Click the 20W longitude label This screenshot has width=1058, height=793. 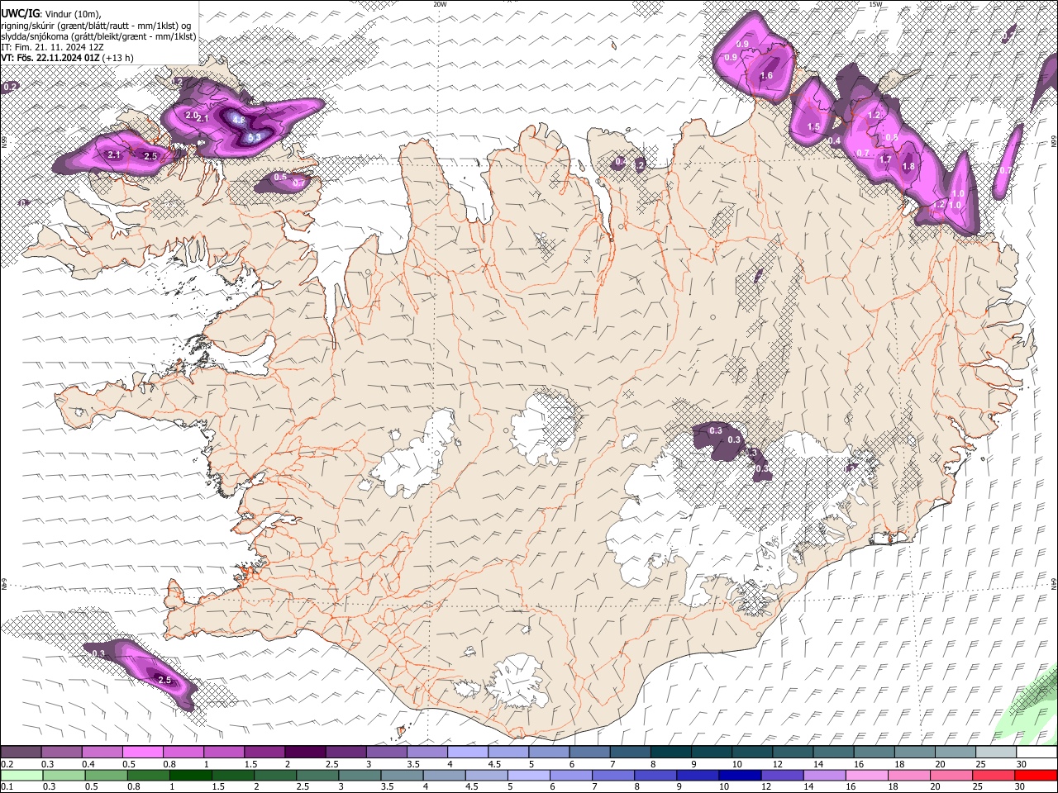(x=440, y=4)
